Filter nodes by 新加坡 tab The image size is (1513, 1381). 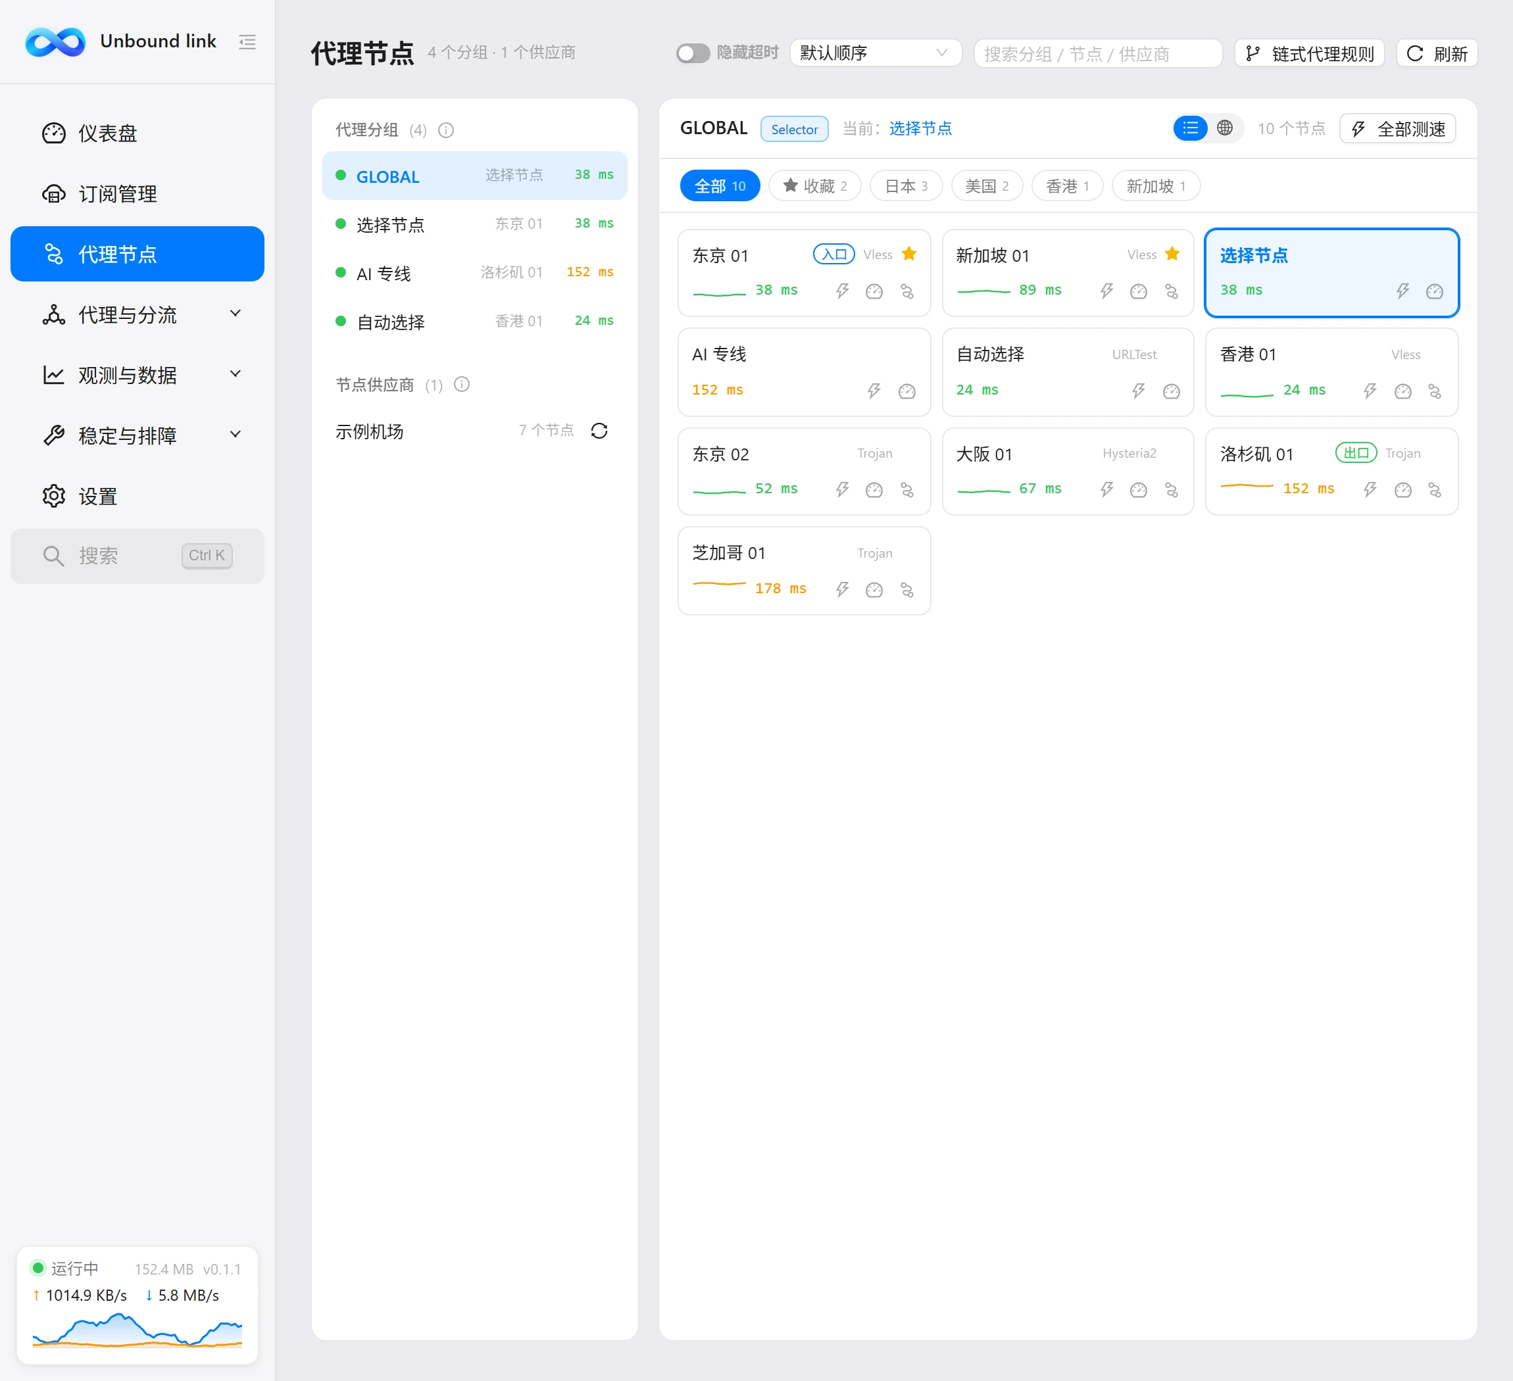point(1156,186)
